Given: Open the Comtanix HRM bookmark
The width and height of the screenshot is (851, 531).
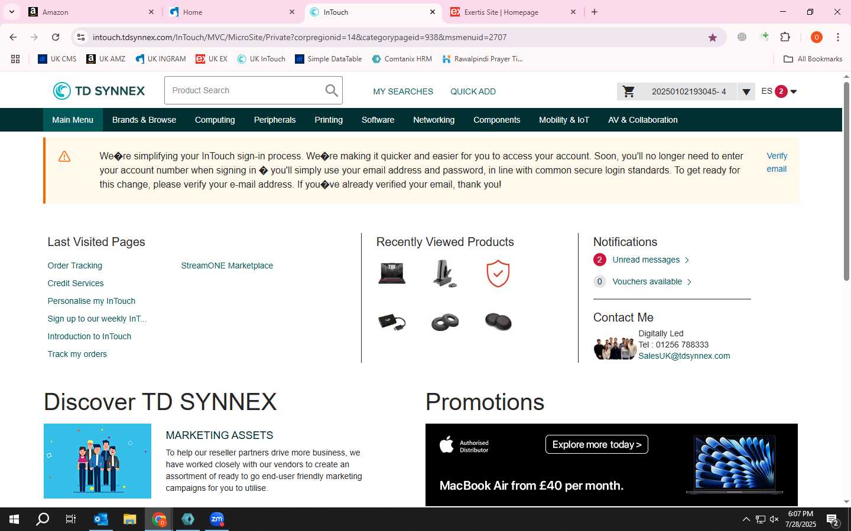Looking at the screenshot, I should 402,59.
